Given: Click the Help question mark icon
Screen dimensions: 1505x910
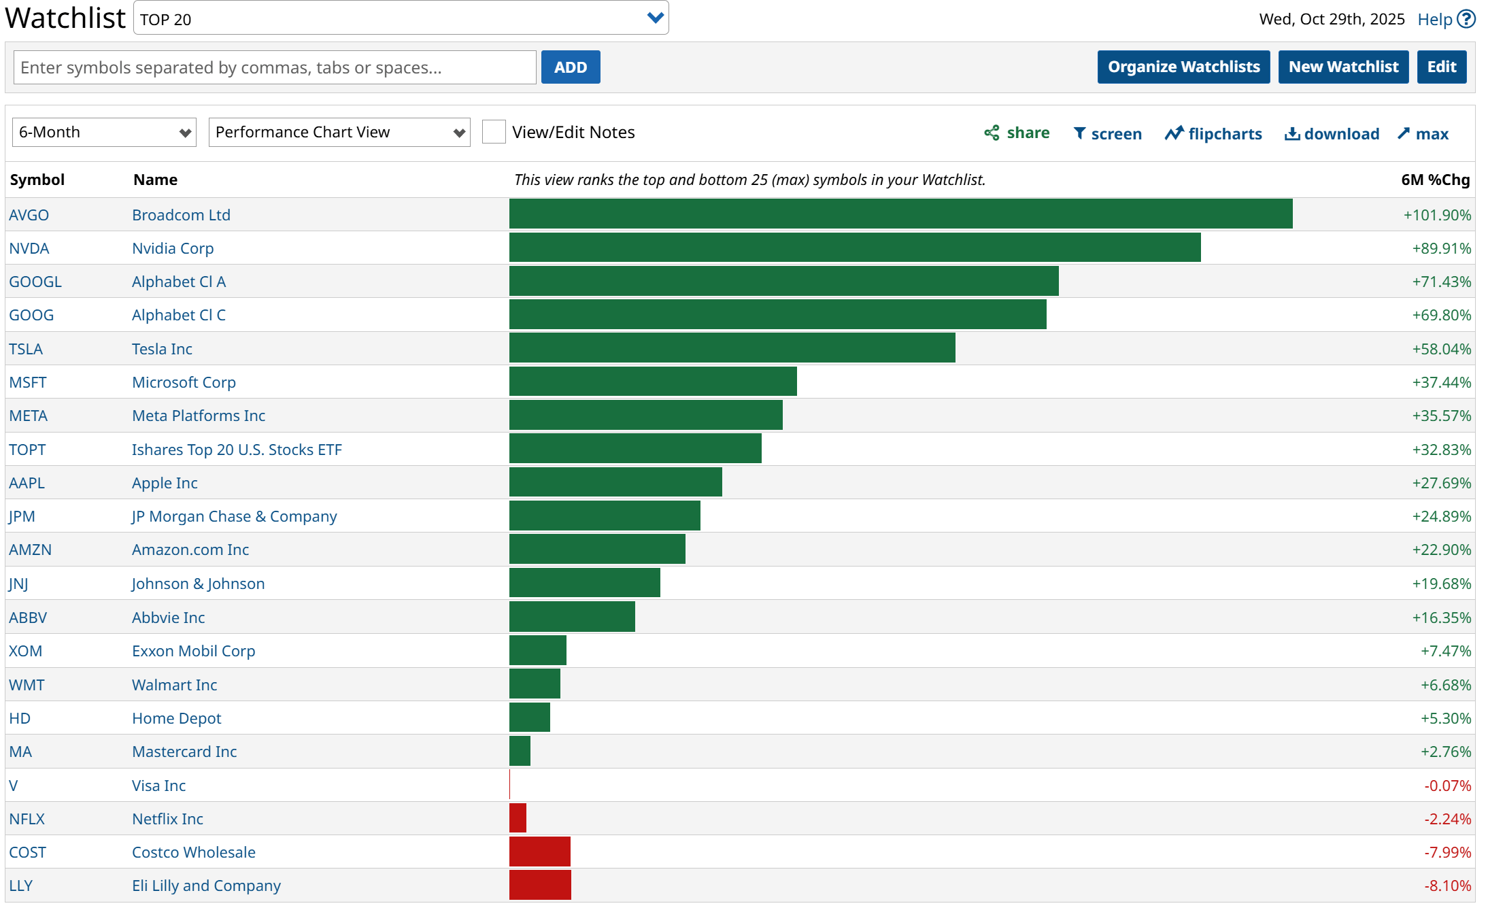Looking at the screenshot, I should (x=1467, y=19).
